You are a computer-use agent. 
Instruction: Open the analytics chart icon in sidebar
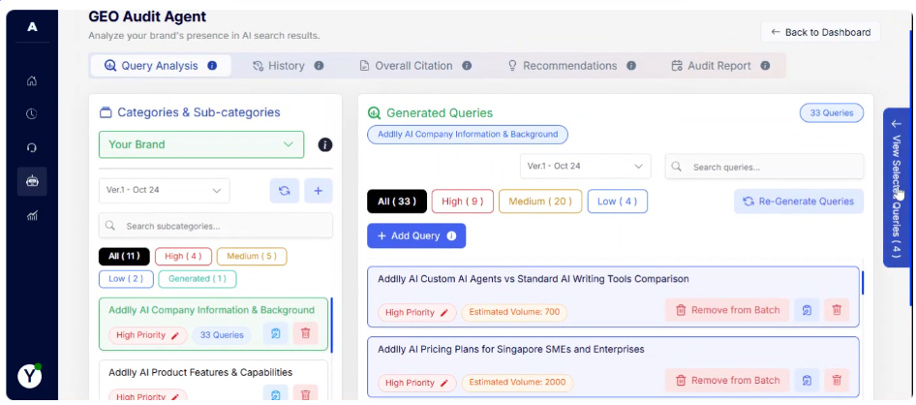pos(32,216)
